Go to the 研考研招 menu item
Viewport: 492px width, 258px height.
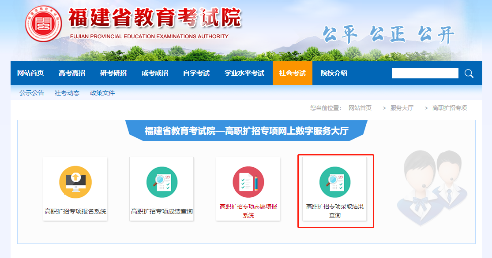113,73
